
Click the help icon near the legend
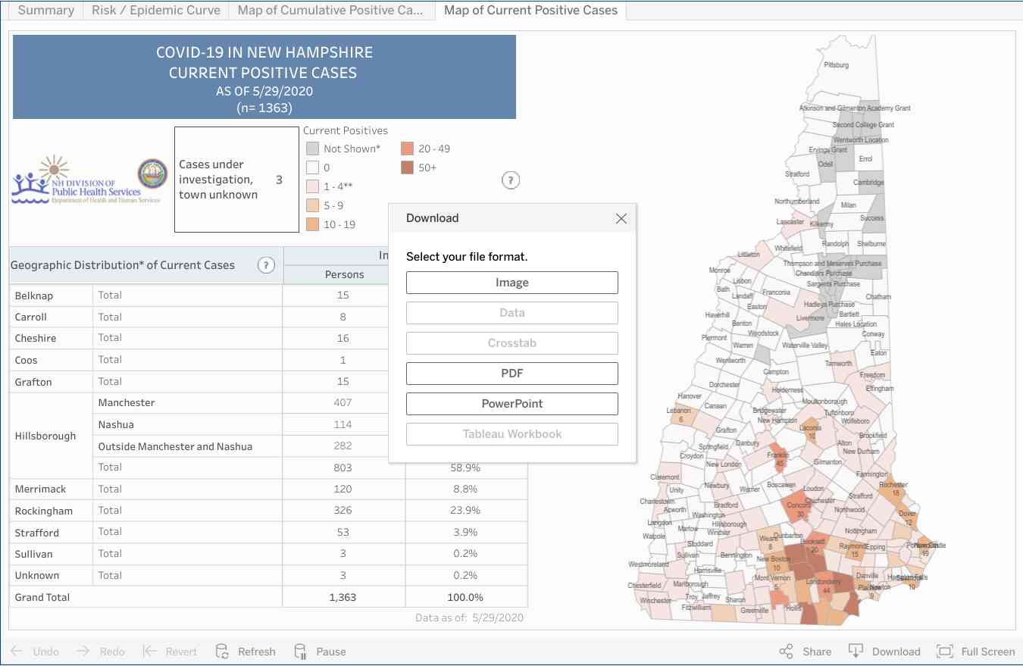point(511,180)
